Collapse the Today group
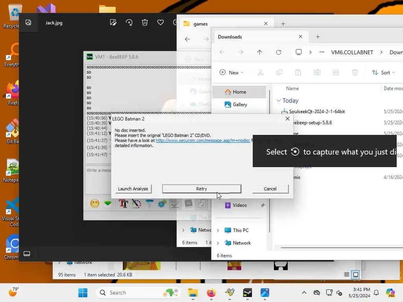Image resolution: width=403 pixels, height=302 pixels. (x=279, y=101)
